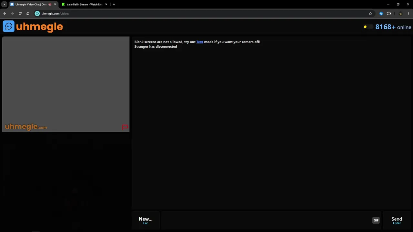Open the Chrome three-dot menu
Viewport: 413px width, 232px height.
pyautogui.click(x=408, y=14)
